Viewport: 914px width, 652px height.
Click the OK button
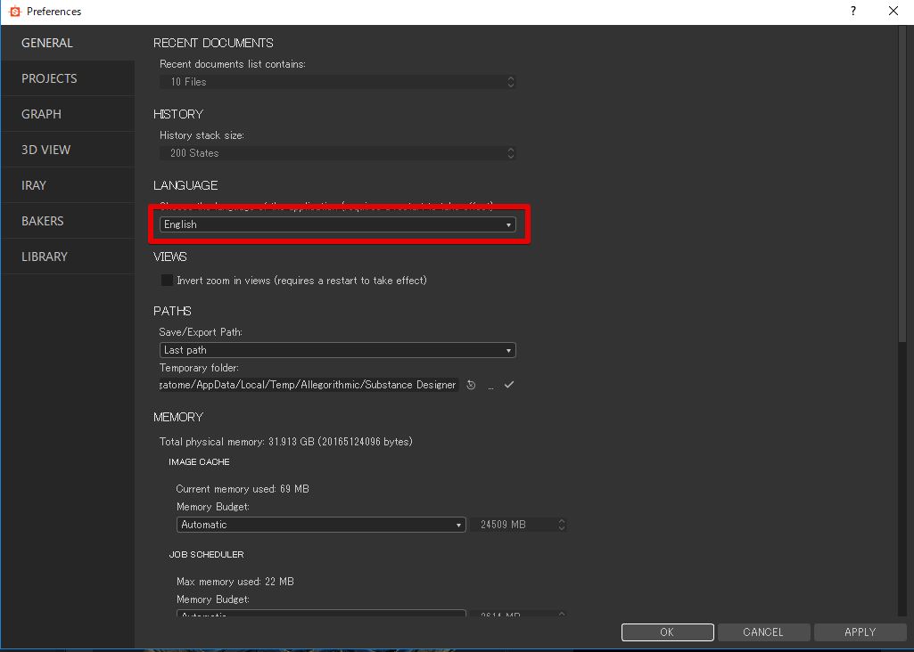(667, 632)
